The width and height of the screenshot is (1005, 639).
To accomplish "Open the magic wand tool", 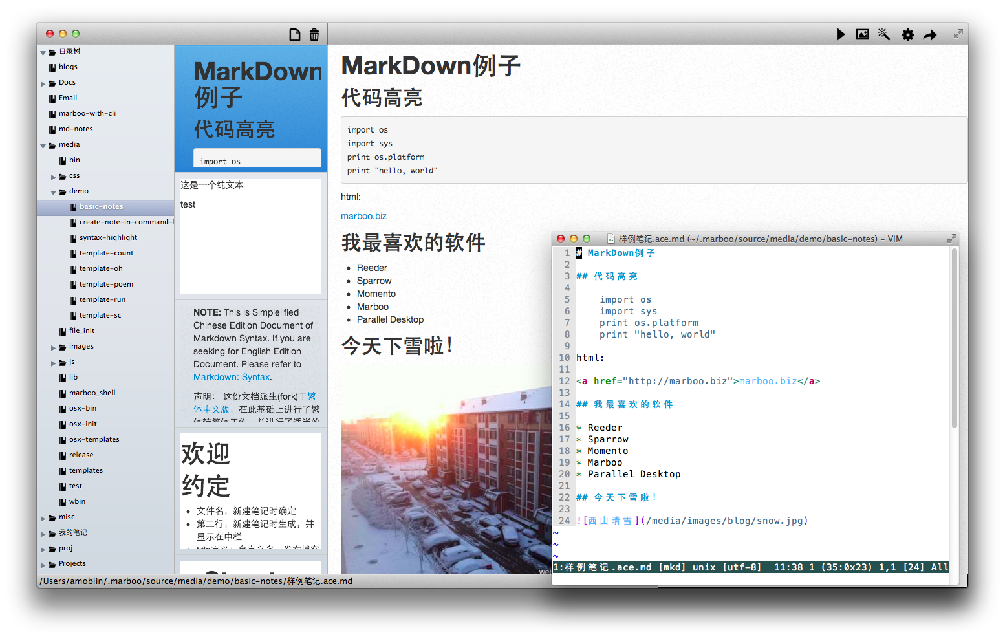I will [x=885, y=34].
